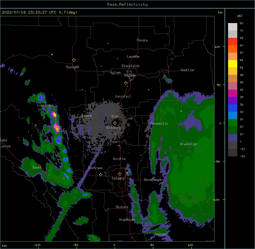Click the white swatch for 70-80 dBZ

click(x=233, y=27)
